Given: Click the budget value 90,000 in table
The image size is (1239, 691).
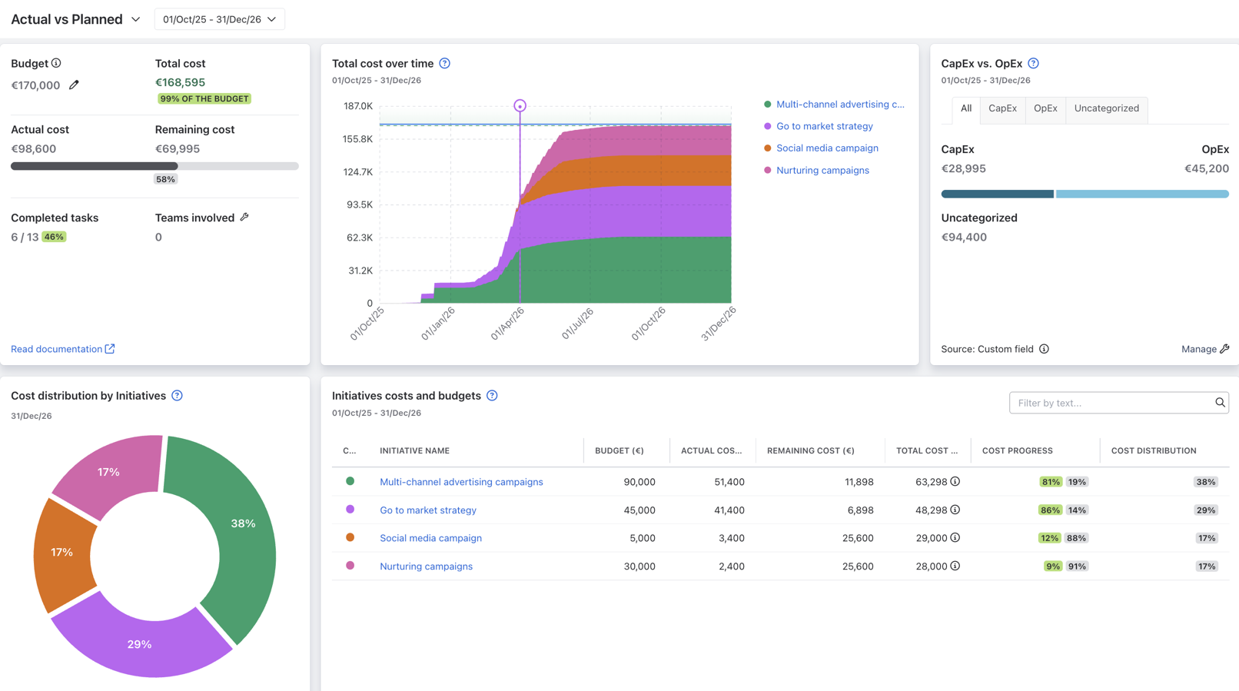Looking at the screenshot, I should click(x=639, y=482).
